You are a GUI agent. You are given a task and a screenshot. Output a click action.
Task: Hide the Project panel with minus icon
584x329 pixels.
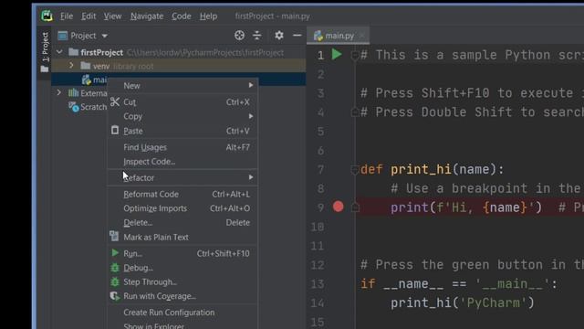(297, 36)
